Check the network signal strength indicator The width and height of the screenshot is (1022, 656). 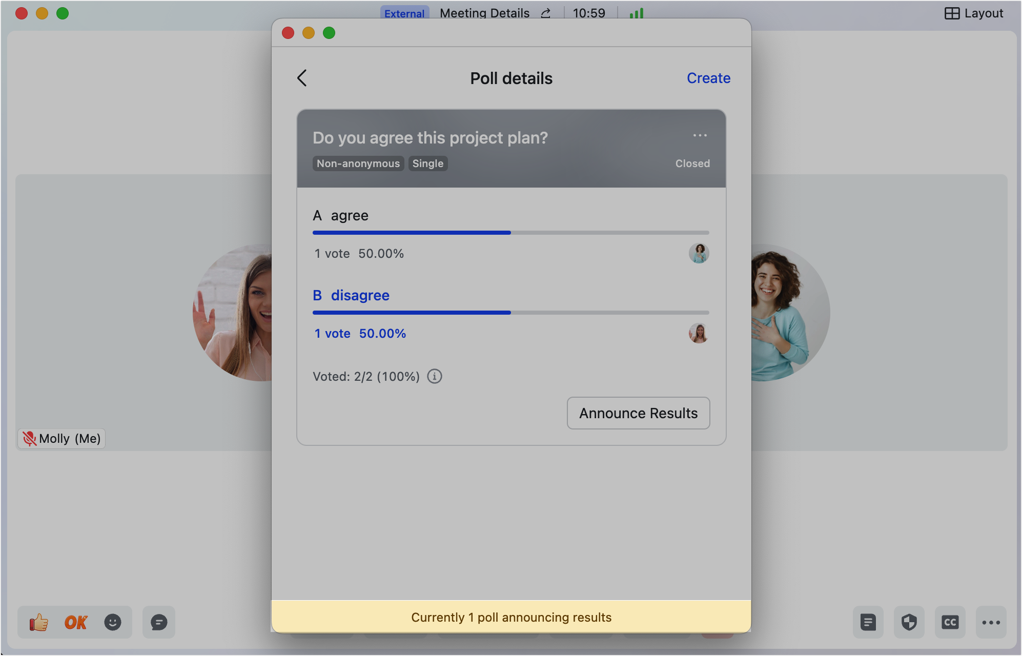pyautogui.click(x=636, y=13)
